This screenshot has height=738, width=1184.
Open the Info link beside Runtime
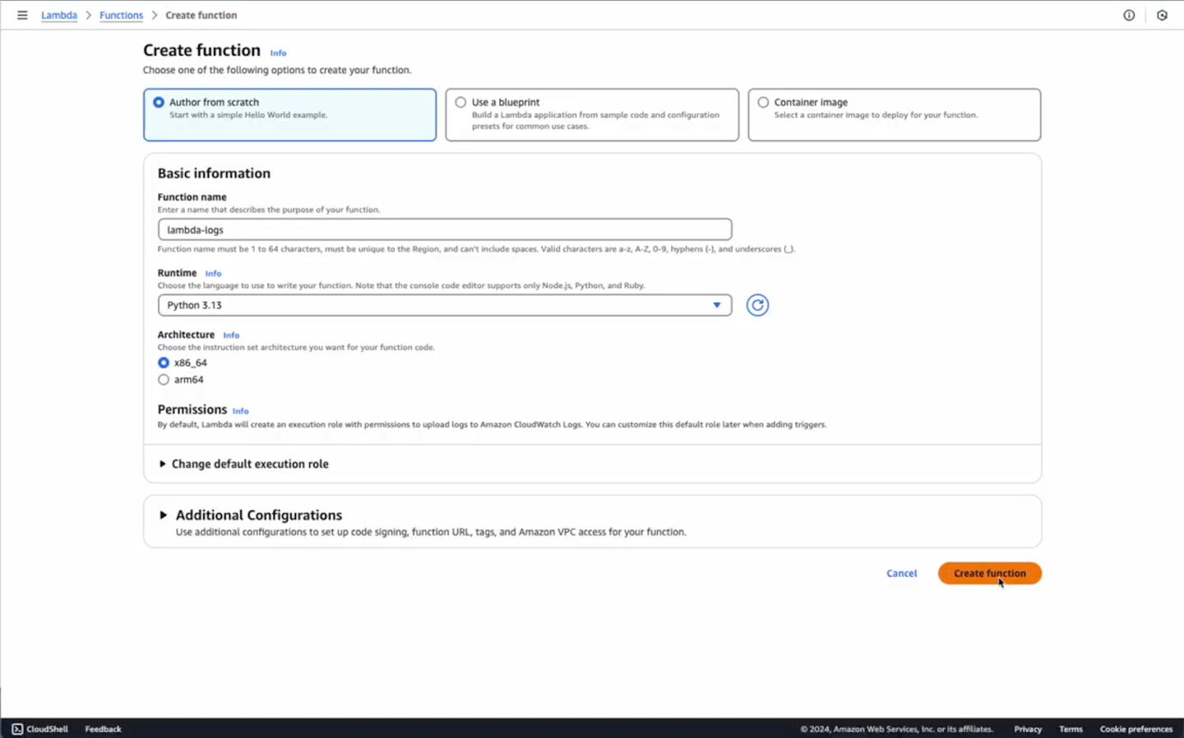(213, 274)
